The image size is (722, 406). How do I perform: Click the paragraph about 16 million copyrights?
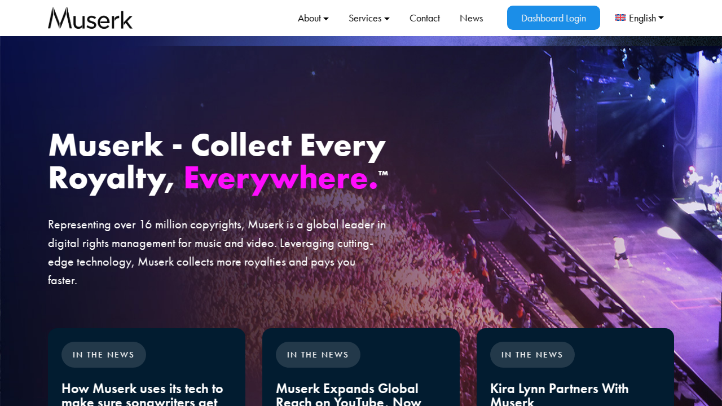[x=217, y=252]
